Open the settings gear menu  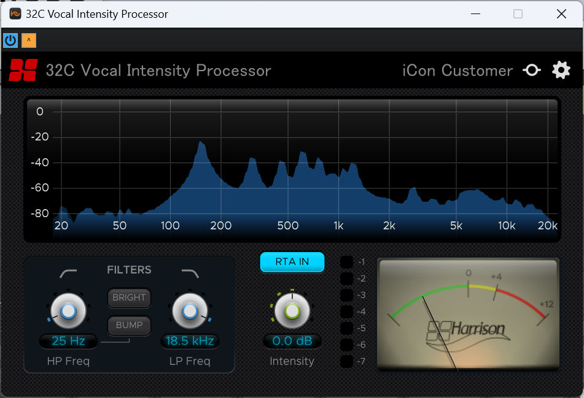(561, 70)
